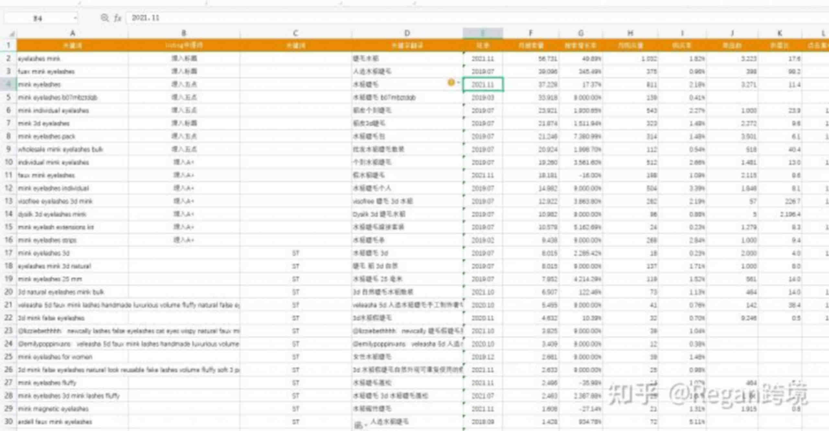Click cell '3d mink false eyelashes' in row 22
This screenshot has width=829, height=431.
(x=73, y=318)
